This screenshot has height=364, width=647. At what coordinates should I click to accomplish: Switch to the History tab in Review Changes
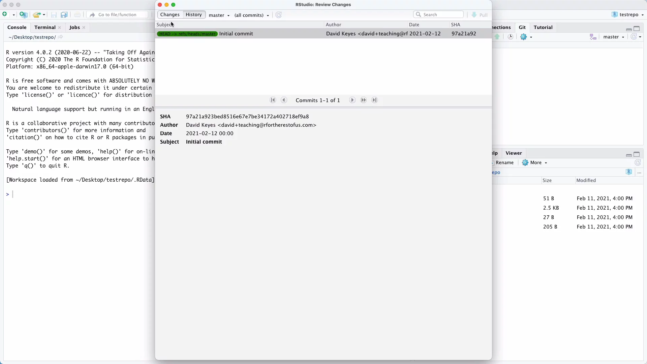[x=194, y=14]
